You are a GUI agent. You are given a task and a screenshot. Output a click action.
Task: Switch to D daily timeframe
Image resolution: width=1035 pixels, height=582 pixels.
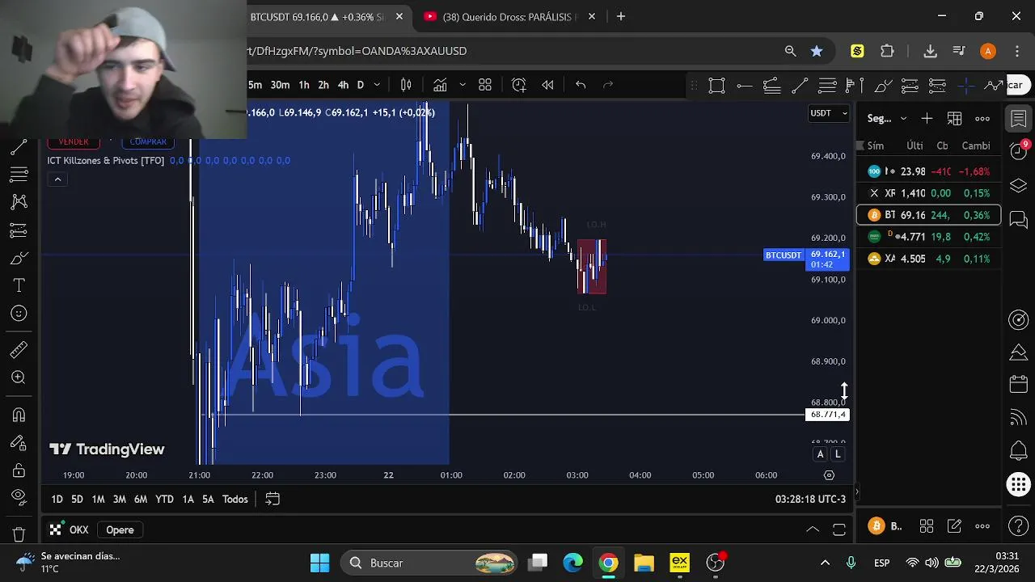pyautogui.click(x=361, y=85)
